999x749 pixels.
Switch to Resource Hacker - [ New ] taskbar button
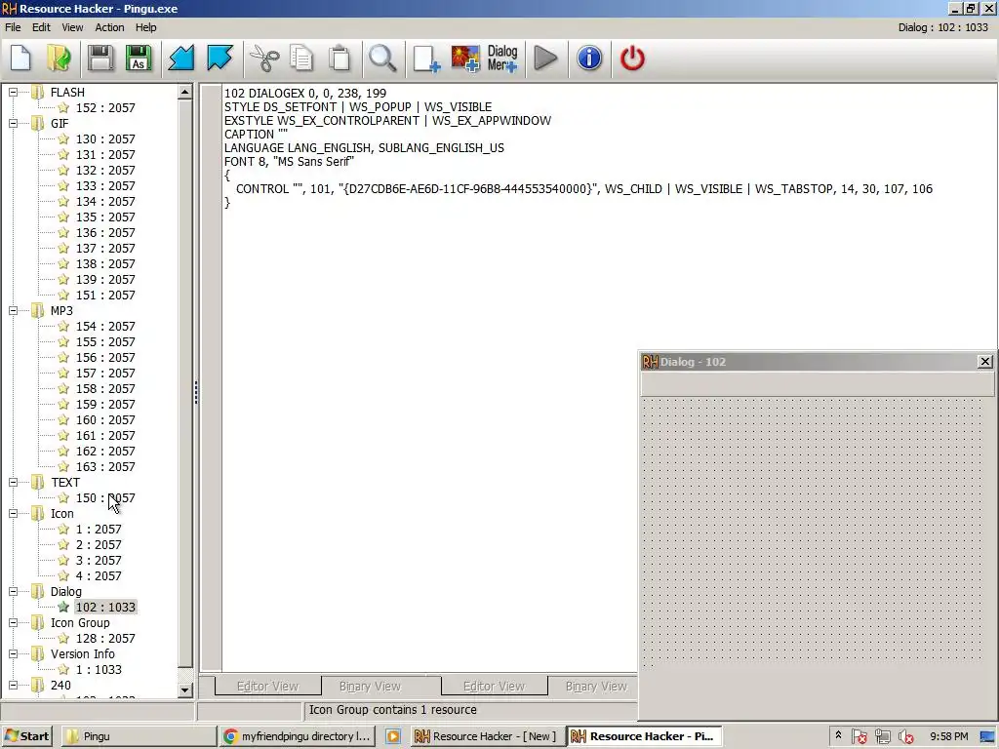[486, 736]
